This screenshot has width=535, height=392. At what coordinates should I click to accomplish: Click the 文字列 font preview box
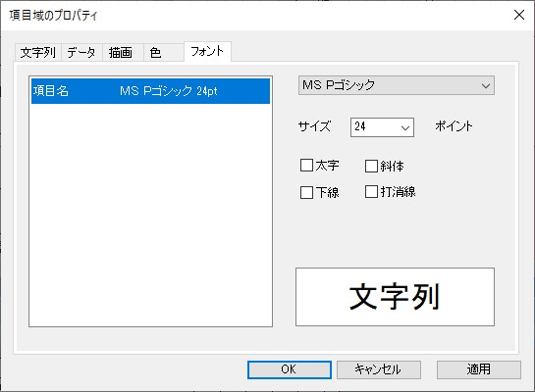point(395,297)
